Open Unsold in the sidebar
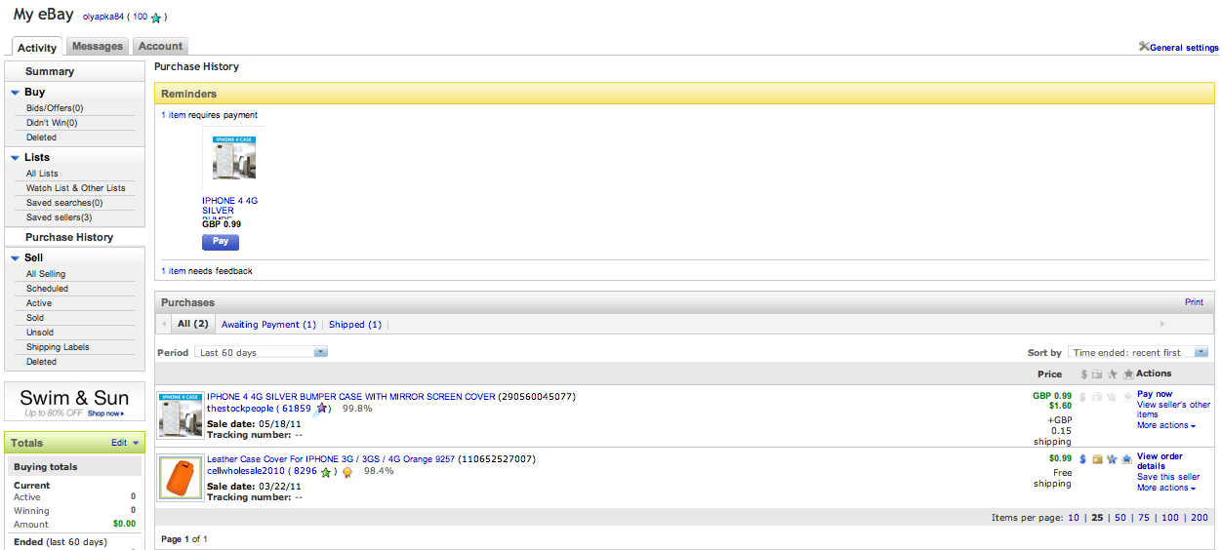Image resolution: width=1222 pixels, height=550 pixels. click(40, 333)
